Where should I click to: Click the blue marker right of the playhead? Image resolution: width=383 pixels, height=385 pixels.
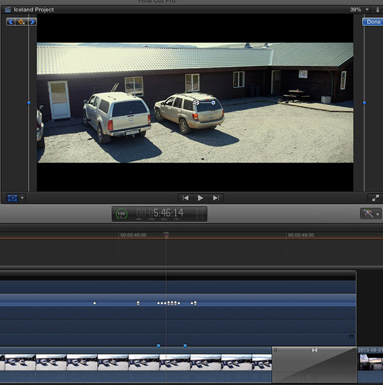[185, 346]
